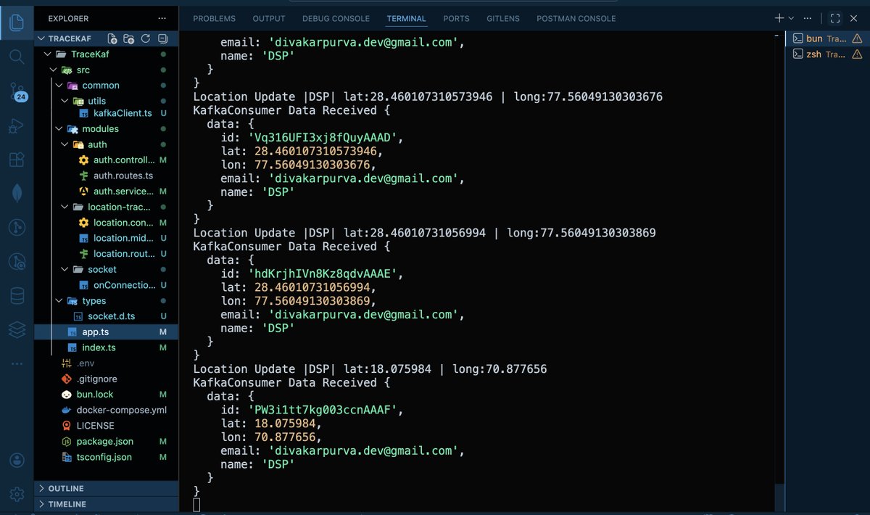
Task: Open the Extensions view
Action: [17, 160]
